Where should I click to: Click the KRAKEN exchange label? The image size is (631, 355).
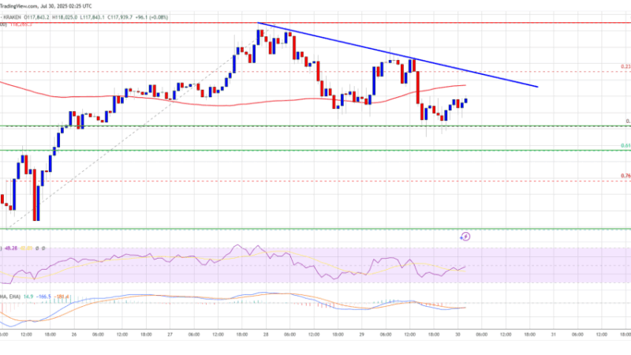(x=13, y=17)
